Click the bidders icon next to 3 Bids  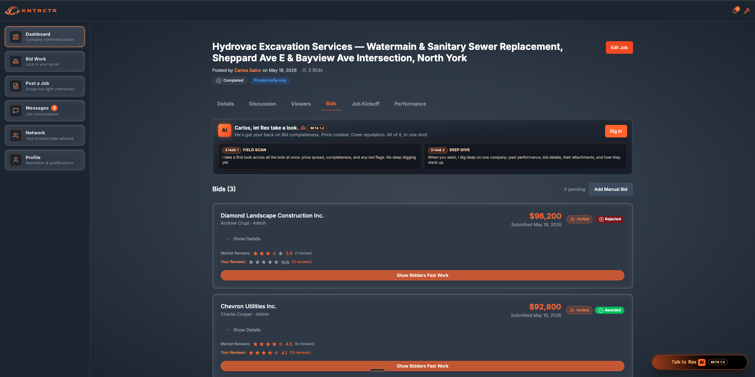(x=304, y=70)
